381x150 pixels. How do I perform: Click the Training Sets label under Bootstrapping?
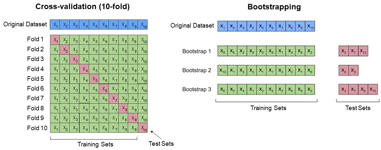pos(268,108)
